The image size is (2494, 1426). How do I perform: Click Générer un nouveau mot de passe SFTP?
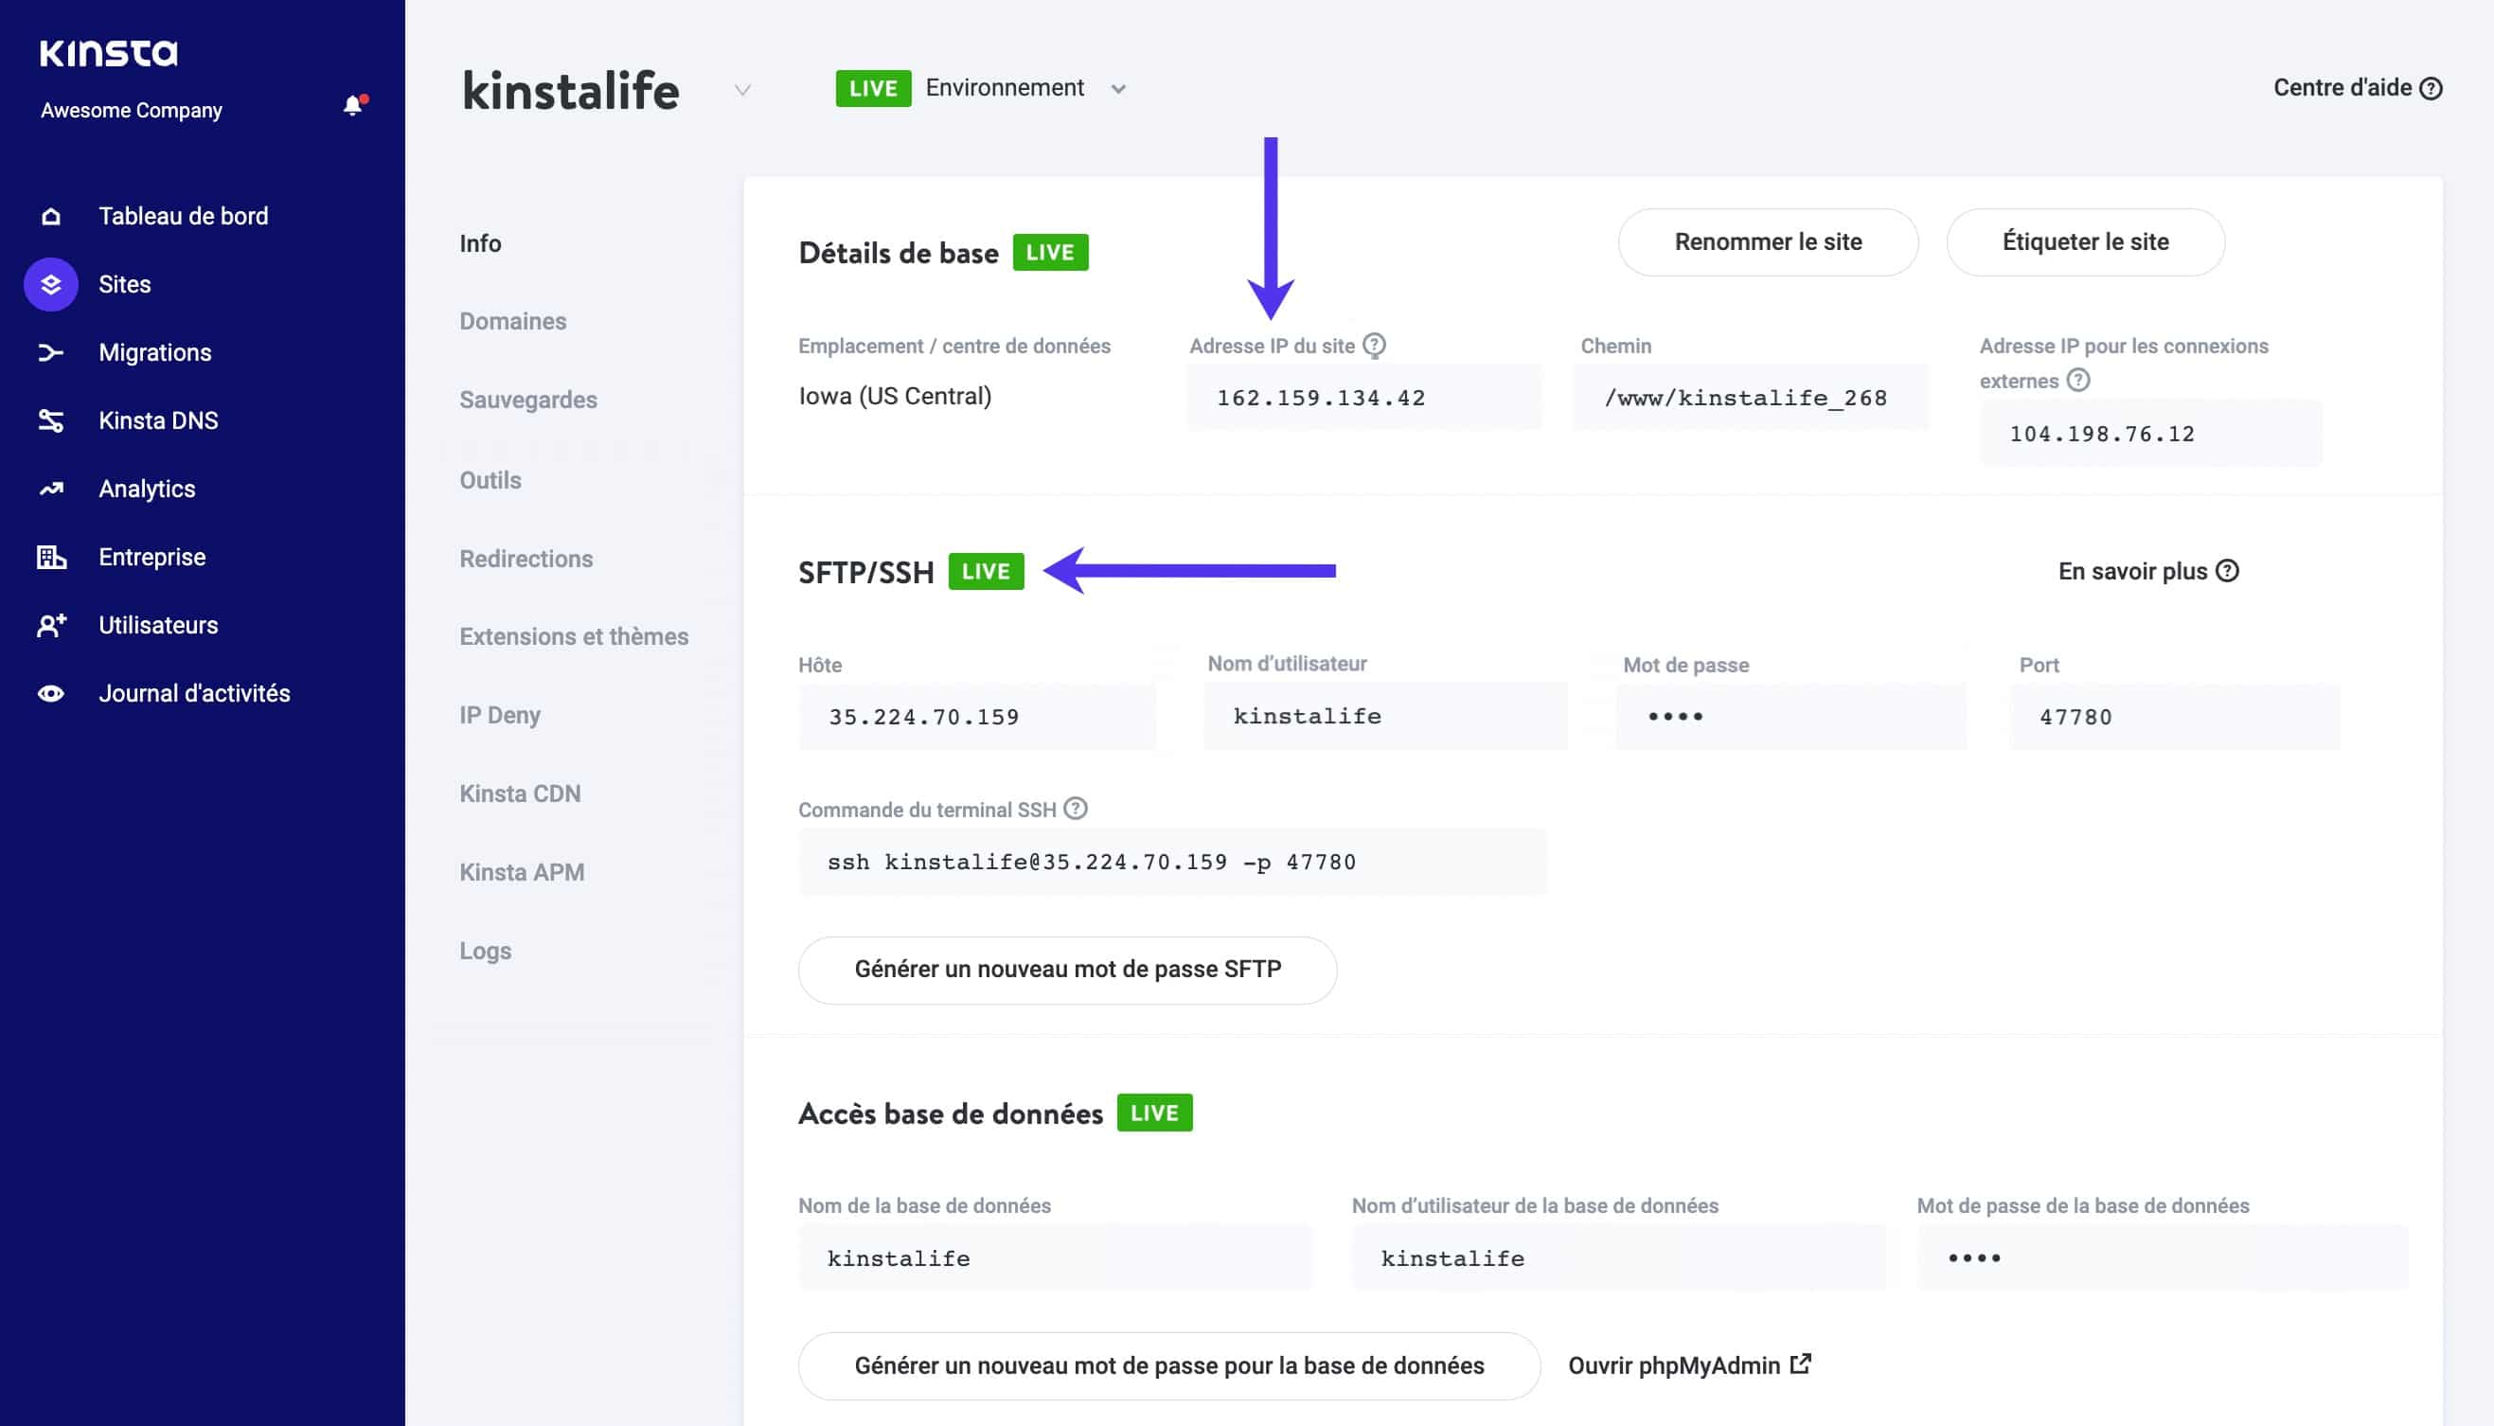1066,970
